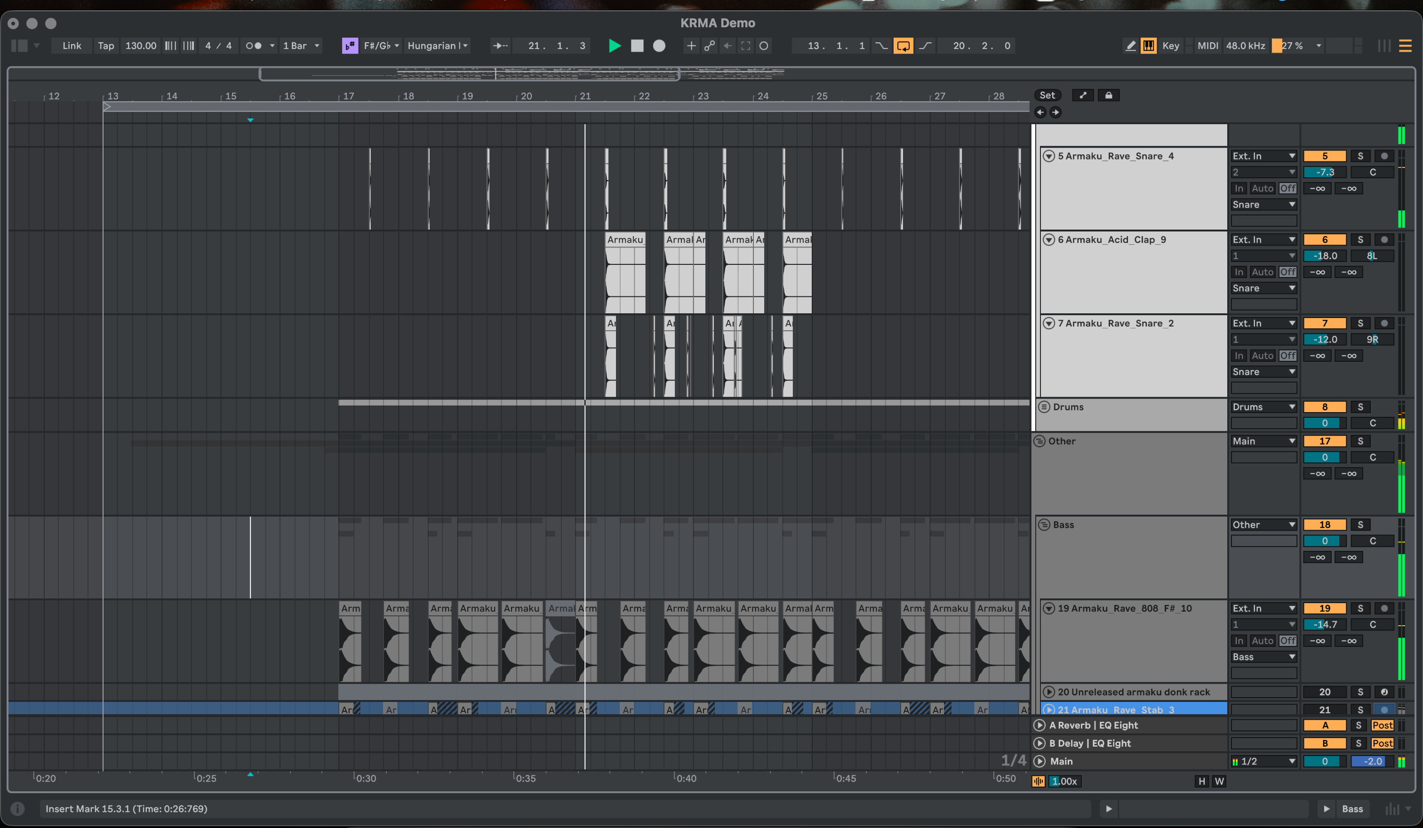Switch to Arrangement view lines icon
This screenshot has width=1423, height=828.
[x=1405, y=46]
